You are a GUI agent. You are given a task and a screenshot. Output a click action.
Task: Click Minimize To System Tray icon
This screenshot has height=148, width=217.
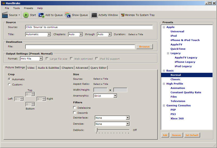[x=123, y=15]
